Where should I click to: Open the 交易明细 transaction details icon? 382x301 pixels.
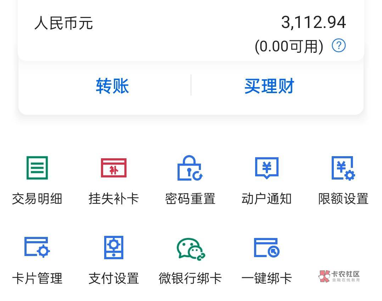point(37,168)
